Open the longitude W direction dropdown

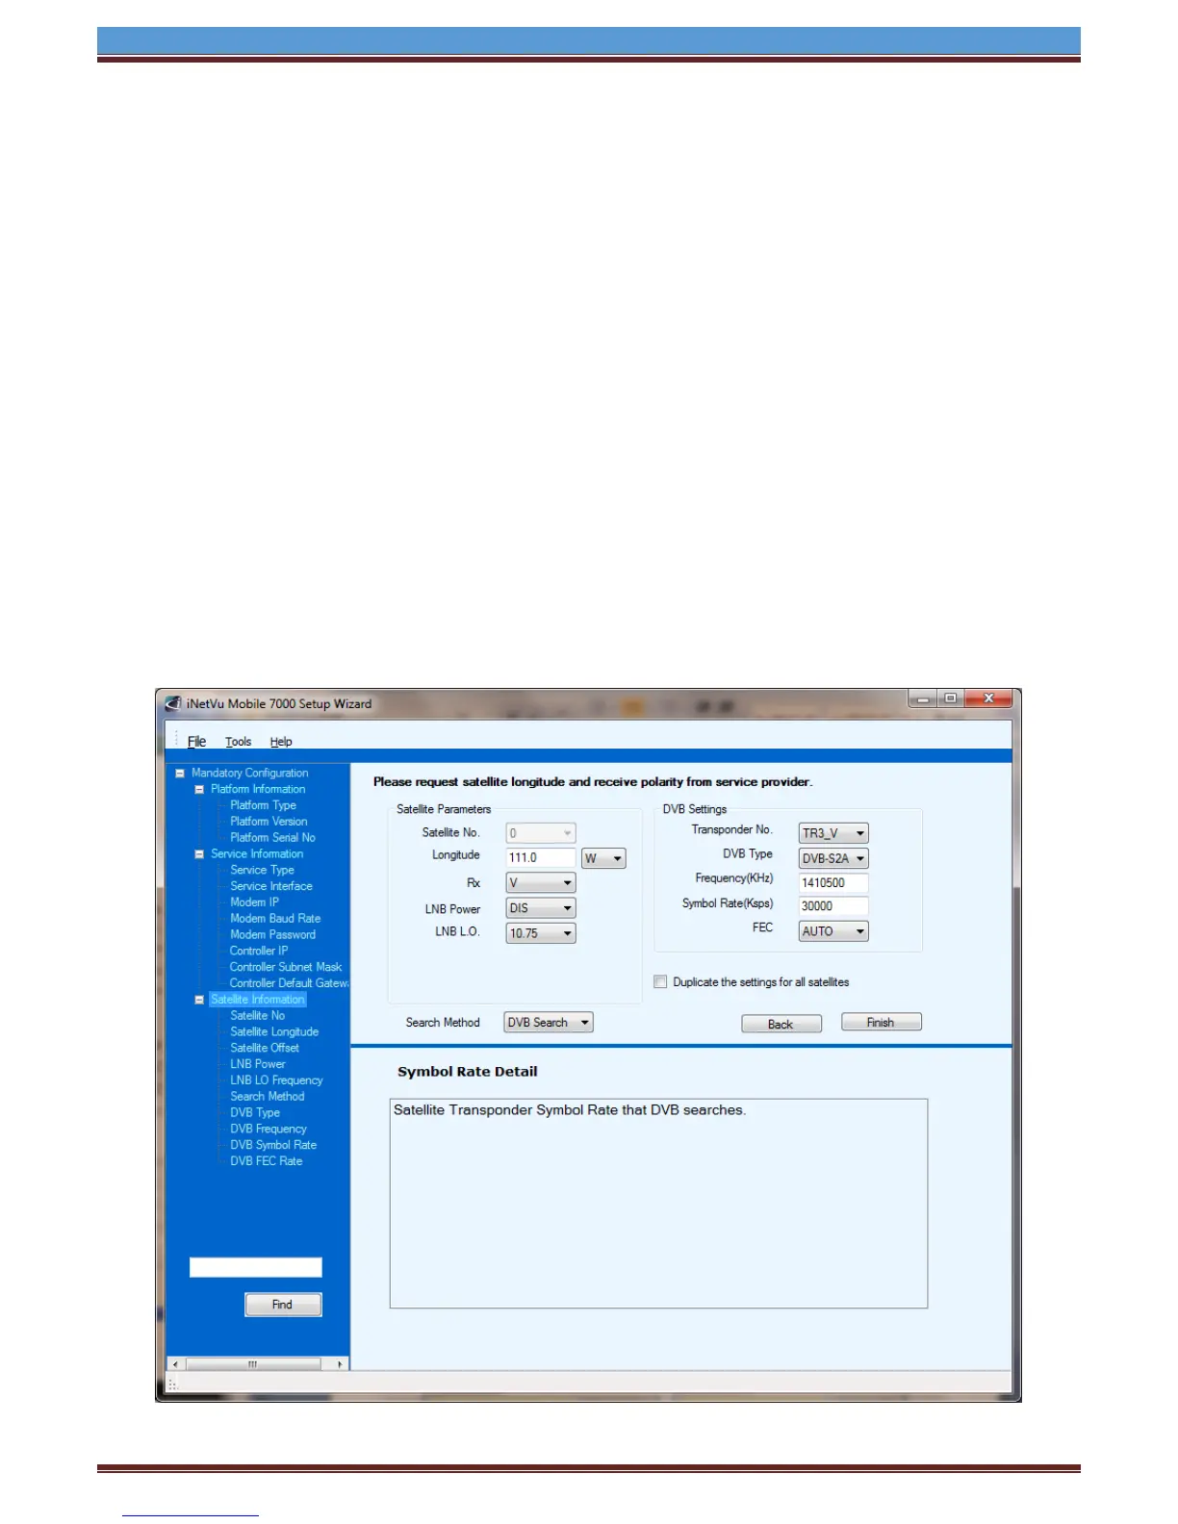[x=603, y=858]
